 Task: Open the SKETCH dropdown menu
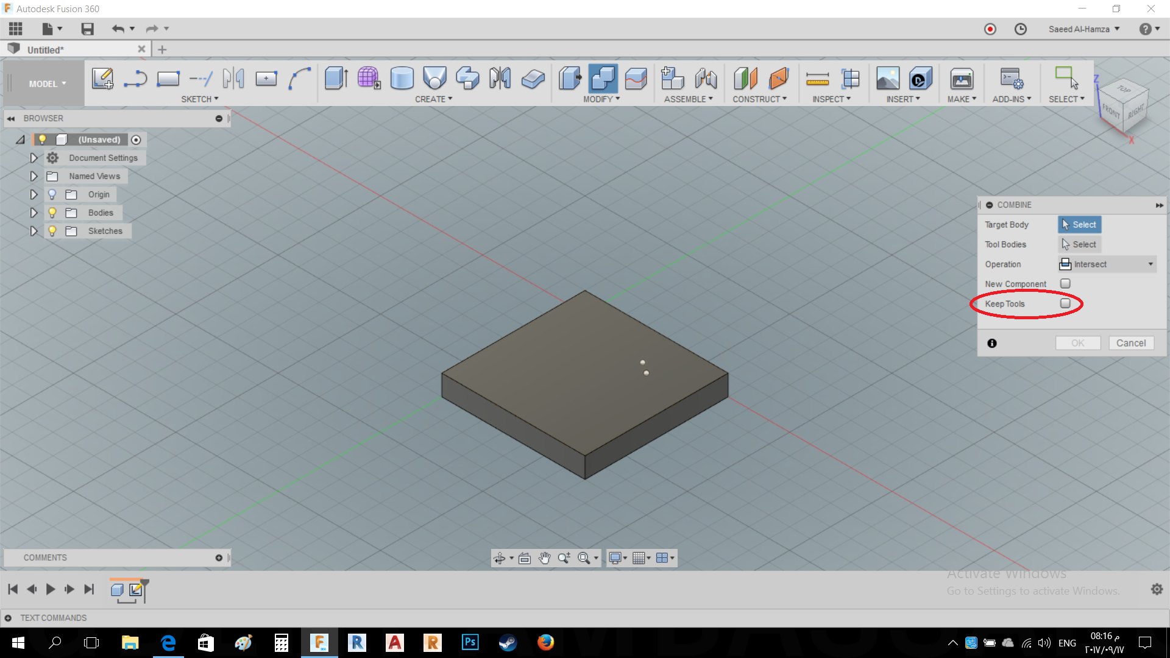(200, 99)
